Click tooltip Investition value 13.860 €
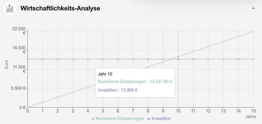 [x=118, y=90]
